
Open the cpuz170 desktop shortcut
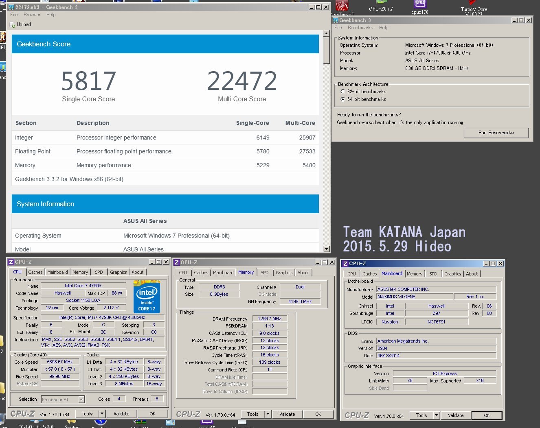(420, 7)
